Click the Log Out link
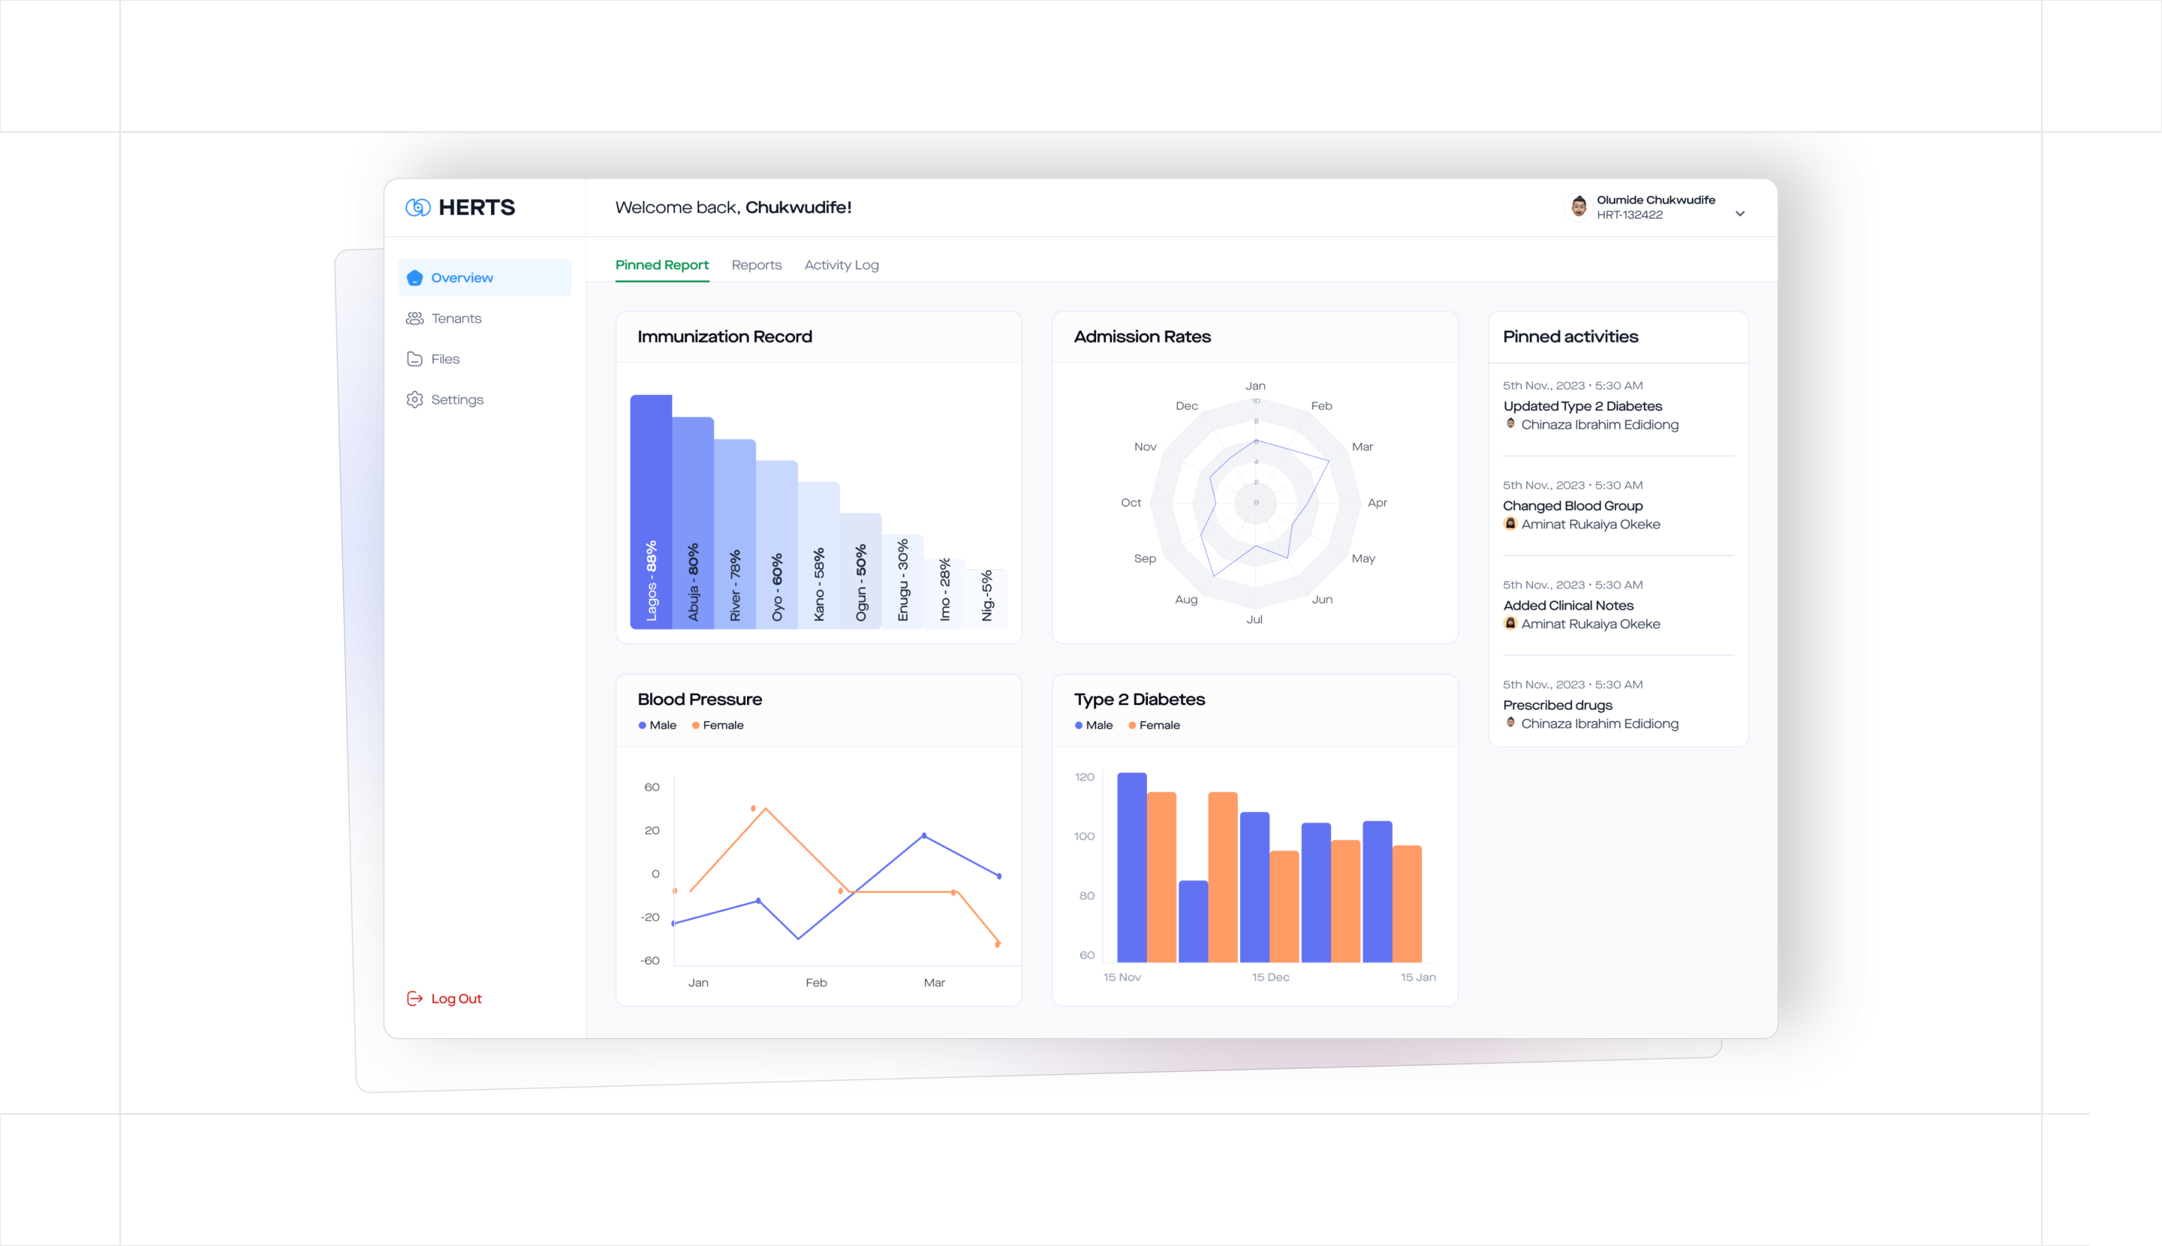Screen dimensions: 2162x1246 [456, 999]
